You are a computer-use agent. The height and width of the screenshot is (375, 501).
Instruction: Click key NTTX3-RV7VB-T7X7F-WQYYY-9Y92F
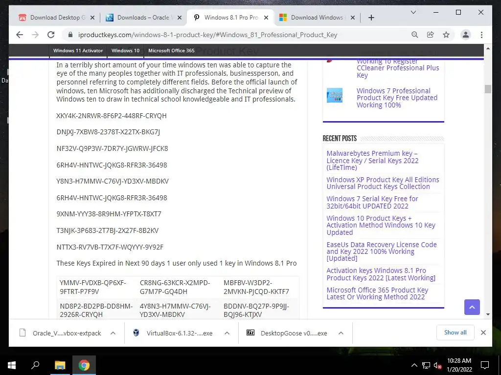coord(110,247)
